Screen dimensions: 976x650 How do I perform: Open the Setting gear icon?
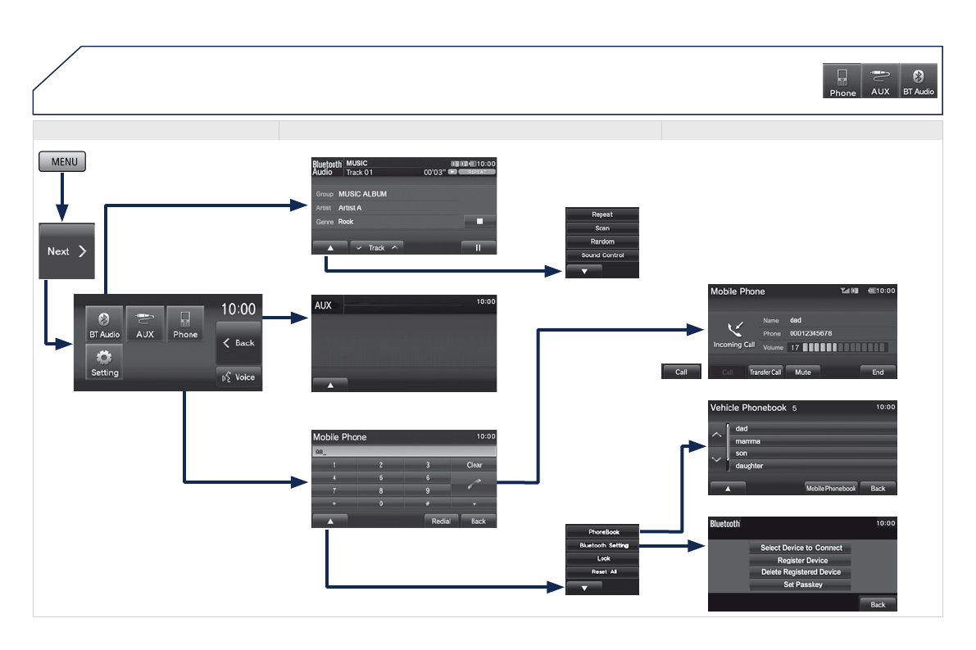pyautogui.click(x=104, y=362)
